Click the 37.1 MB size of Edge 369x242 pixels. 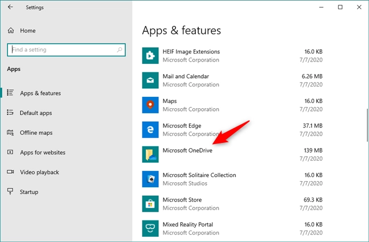[313, 126]
